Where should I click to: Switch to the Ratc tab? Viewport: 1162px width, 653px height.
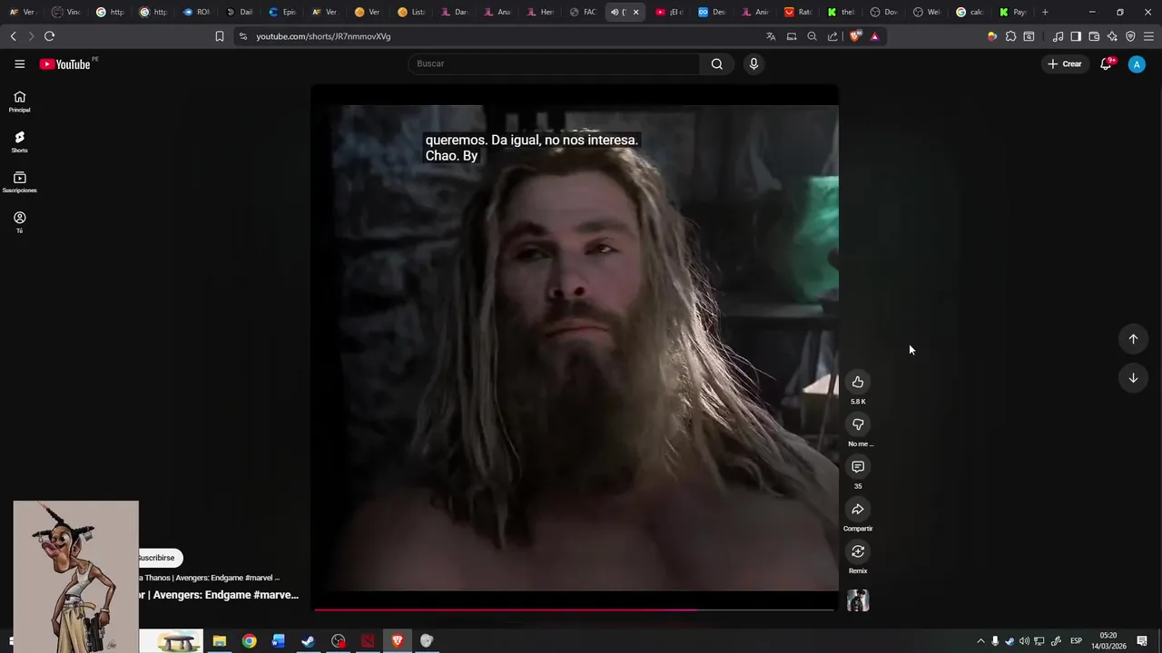(x=797, y=12)
